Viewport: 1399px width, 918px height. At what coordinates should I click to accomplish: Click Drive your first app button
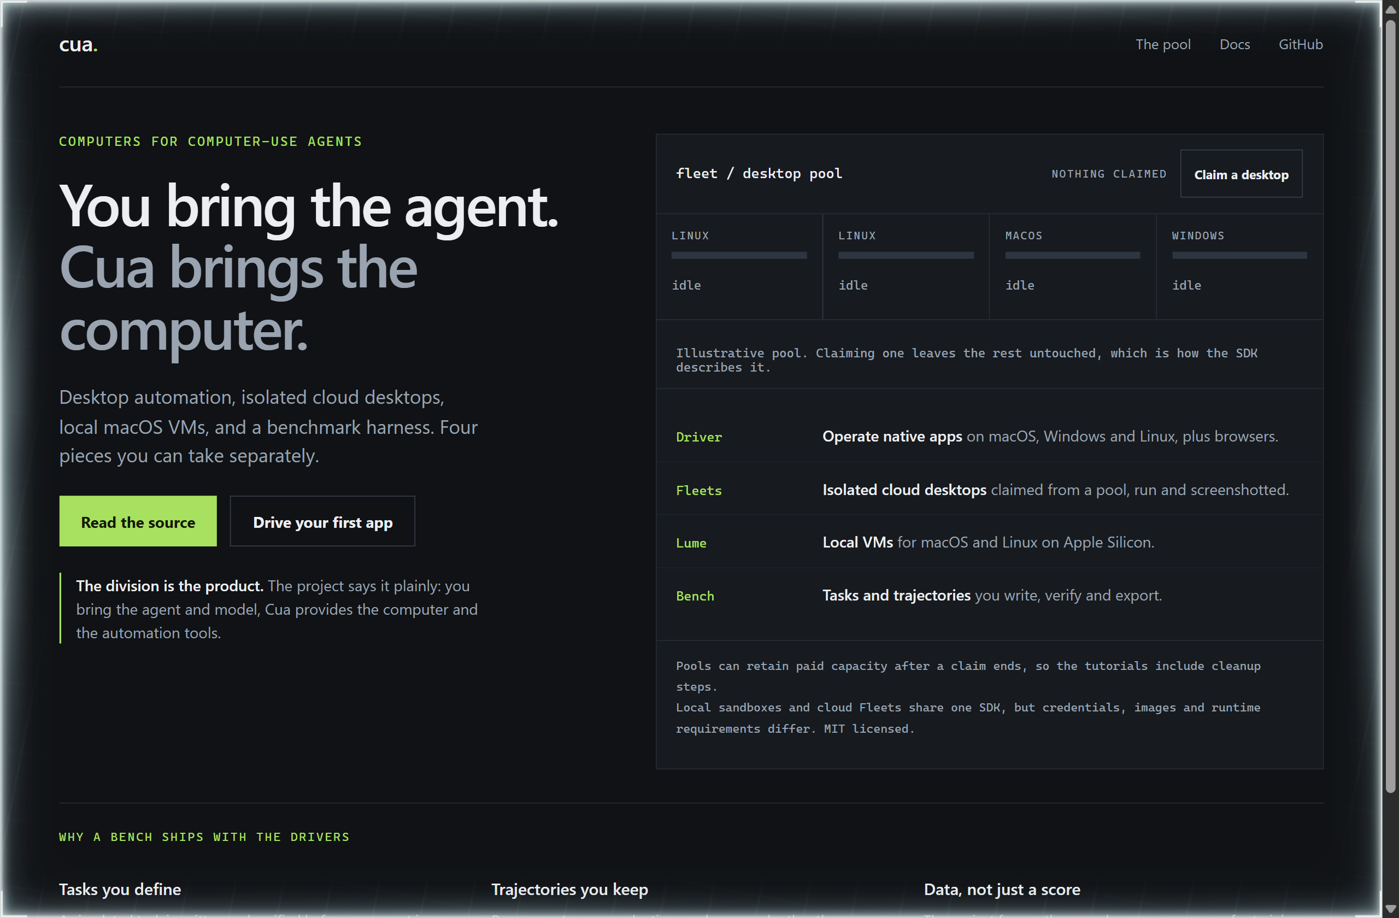pos(322,521)
